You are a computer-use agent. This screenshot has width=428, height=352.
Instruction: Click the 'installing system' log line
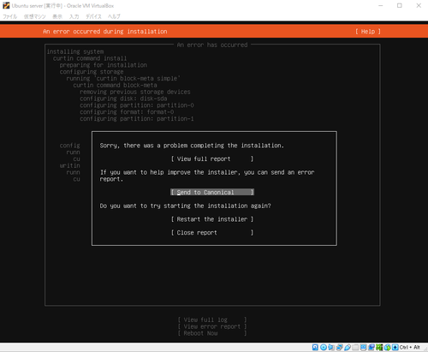75,51
